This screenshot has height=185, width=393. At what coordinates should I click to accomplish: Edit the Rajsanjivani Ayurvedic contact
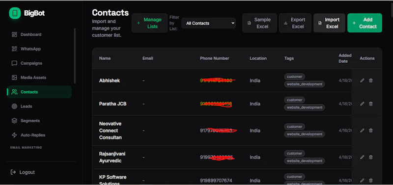(362, 157)
